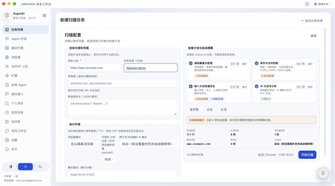
Task: Expand AI 与逆向分析 with 展开
Action: click(310, 87)
